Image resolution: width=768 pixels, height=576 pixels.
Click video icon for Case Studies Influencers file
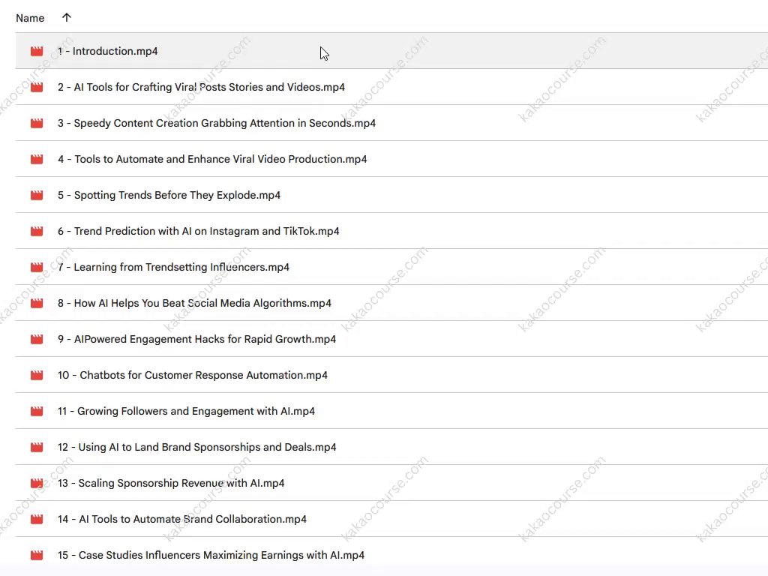(x=37, y=556)
